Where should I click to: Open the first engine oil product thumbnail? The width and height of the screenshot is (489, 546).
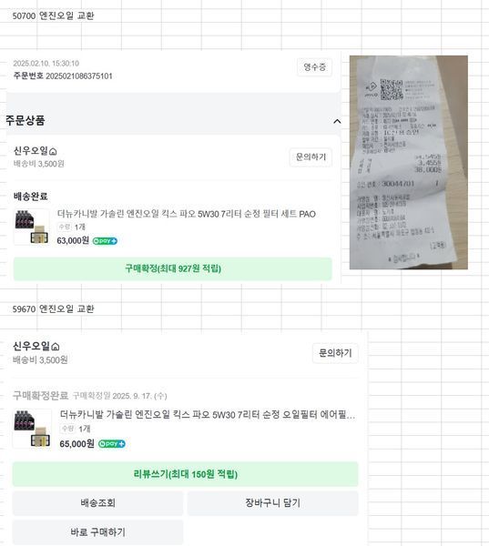click(x=32, y=227)
